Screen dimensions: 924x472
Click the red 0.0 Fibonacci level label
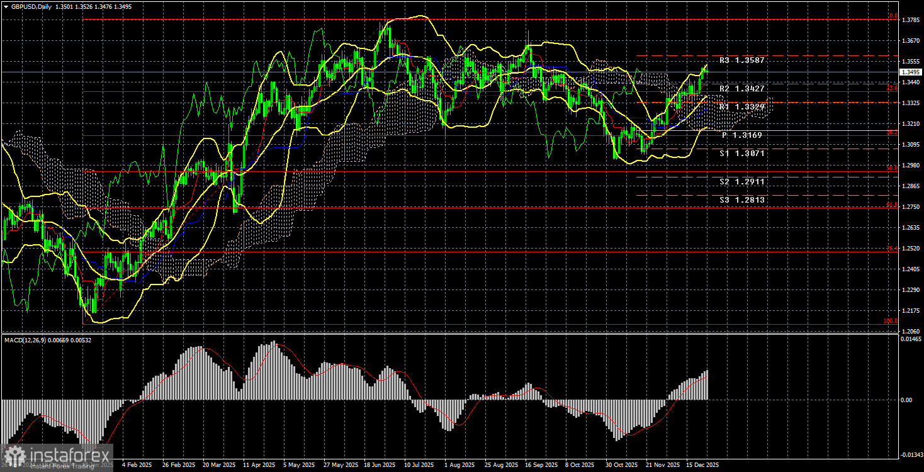tap(893, 16)
